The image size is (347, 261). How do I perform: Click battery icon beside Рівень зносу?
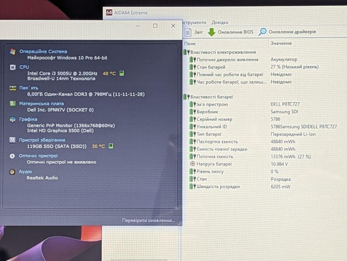(x=192, y=171)
